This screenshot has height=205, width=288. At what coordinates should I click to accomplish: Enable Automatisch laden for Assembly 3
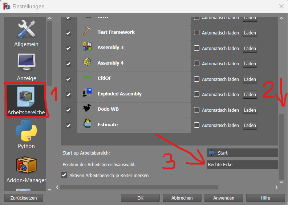pyautogui.click(x=197, y=48)
